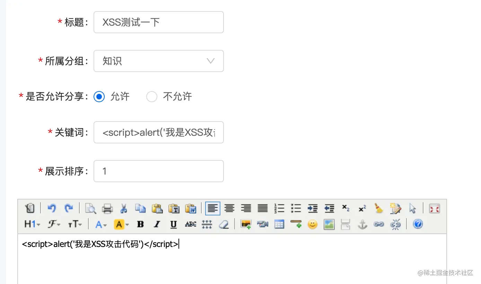
Task: Insert an anchor
Action: 362,224
